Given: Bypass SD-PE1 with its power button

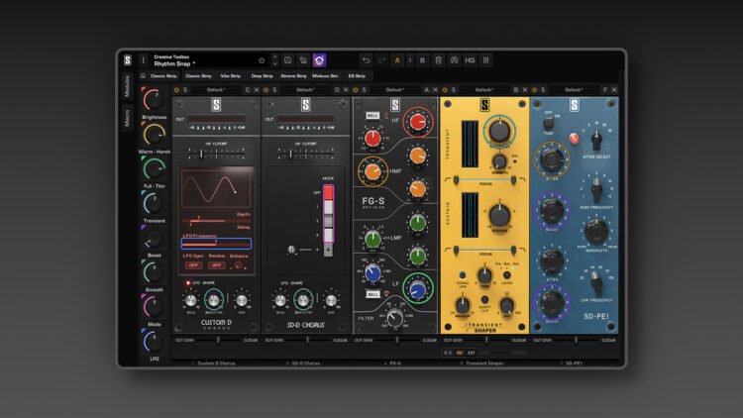Looking at the screenshot, I should (x=534, y=89).
